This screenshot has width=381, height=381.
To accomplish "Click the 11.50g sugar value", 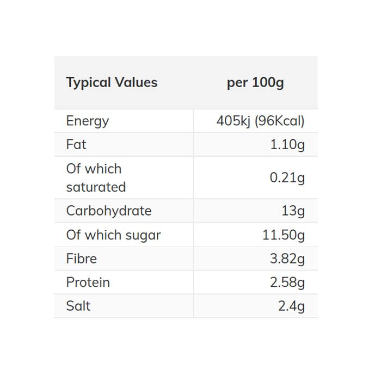I will [284, 235].
